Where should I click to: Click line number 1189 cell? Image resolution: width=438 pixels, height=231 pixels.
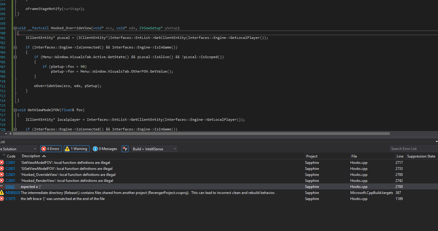coord(399,199)
